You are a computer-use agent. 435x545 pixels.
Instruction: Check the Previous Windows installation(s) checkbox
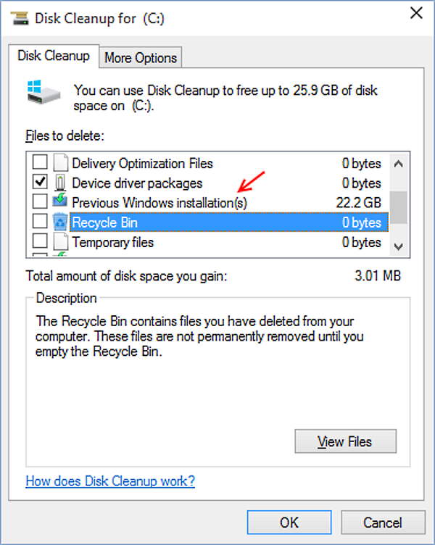(x=40, y=201)
